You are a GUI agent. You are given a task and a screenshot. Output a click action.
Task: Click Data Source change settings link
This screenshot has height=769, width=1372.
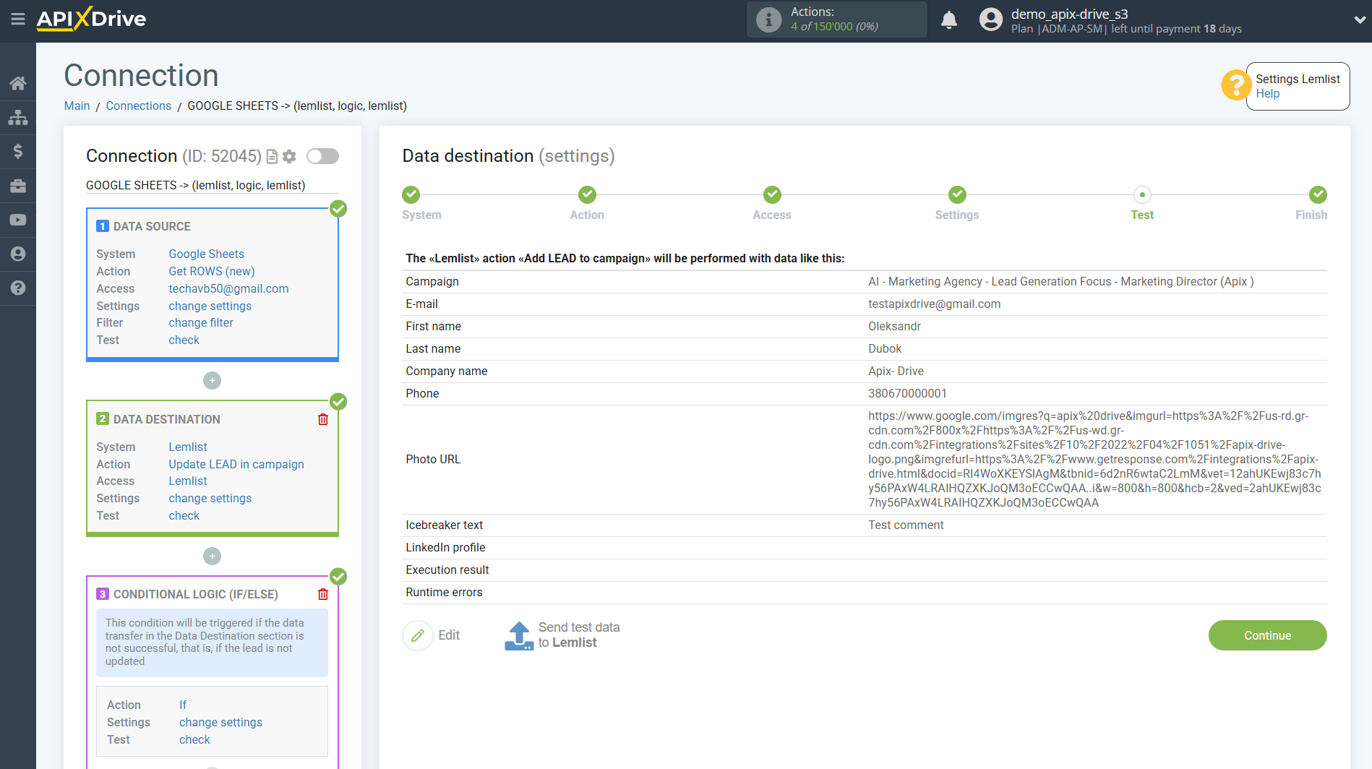(x=210, y=306)
